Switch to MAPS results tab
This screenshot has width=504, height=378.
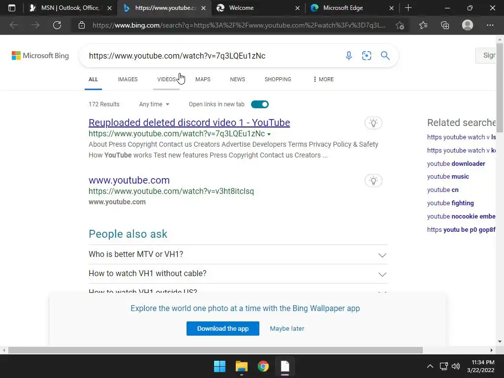coord(203,79)
